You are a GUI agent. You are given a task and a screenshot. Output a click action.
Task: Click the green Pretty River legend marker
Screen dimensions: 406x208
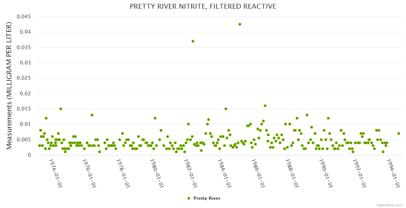click(189, 198)
